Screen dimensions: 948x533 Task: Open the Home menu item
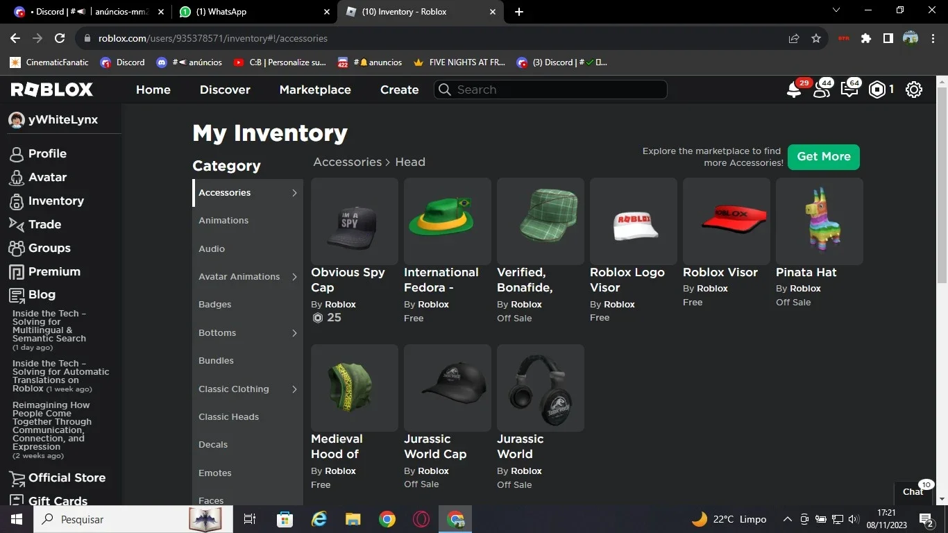tap(153, 90)
